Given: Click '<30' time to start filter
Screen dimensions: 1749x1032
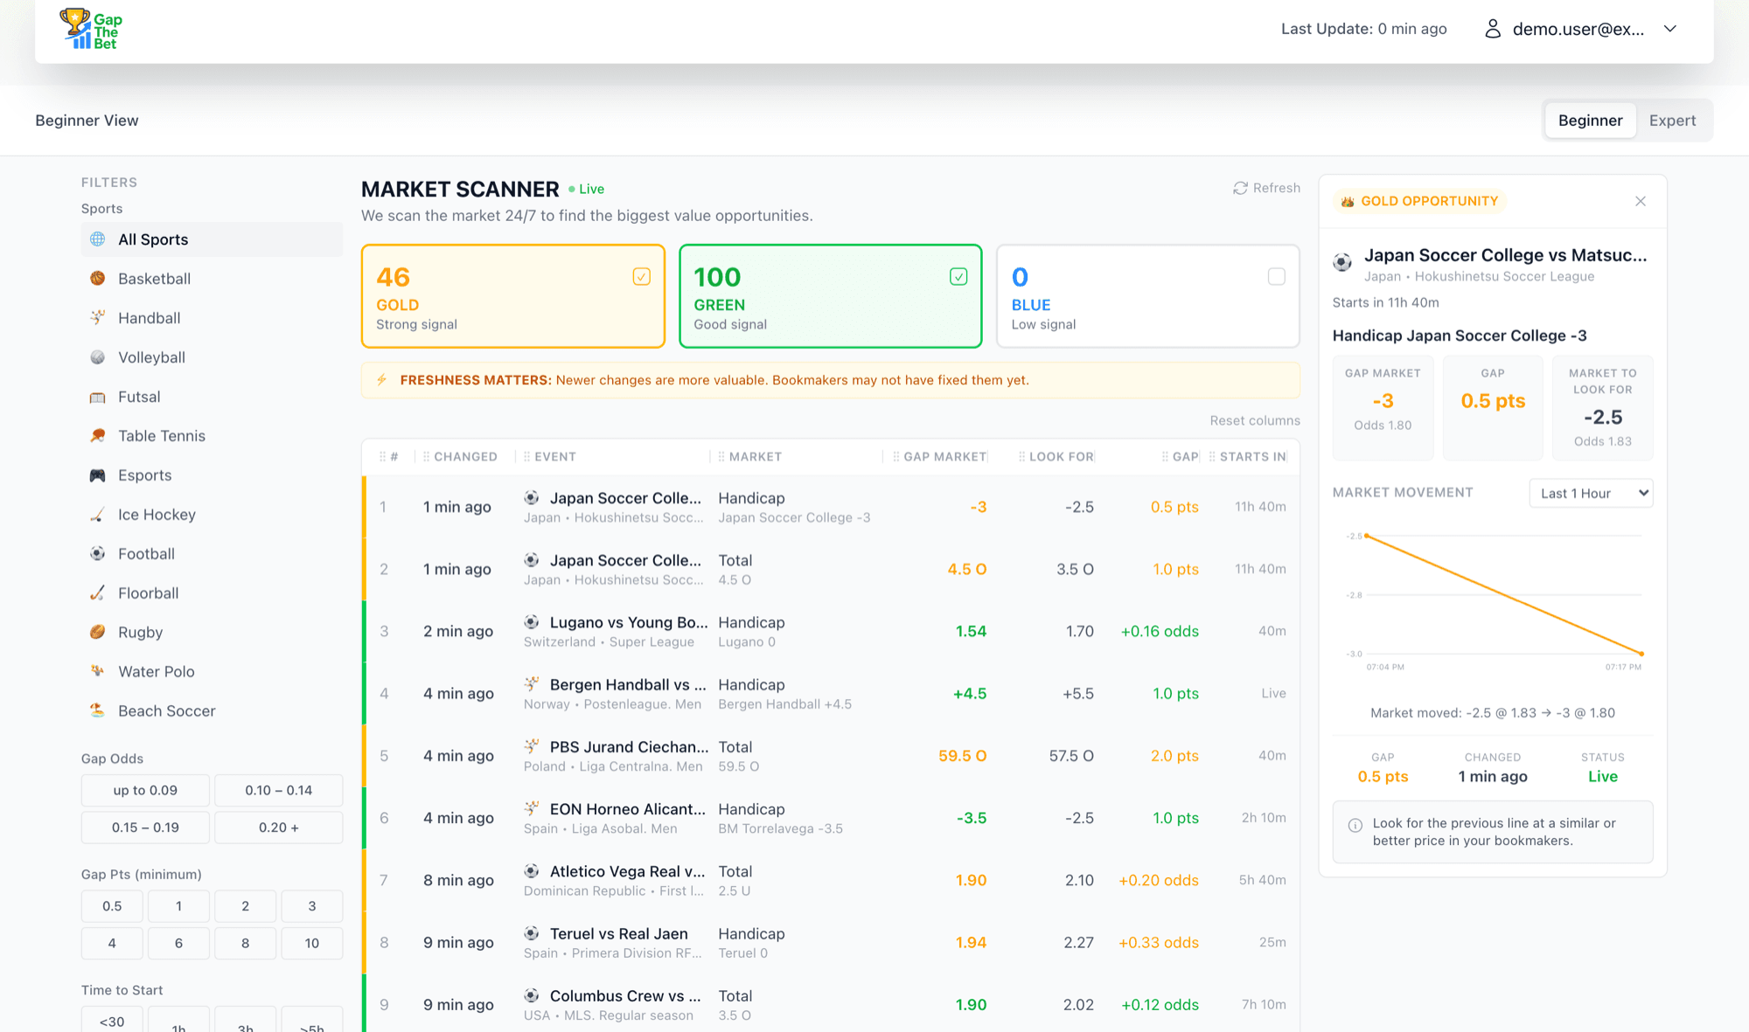Looking at the screenshot, I should click(112, 1020).
